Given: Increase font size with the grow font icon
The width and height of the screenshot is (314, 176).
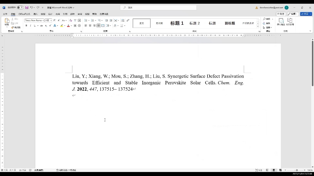Looking at the screenshot, I should pos(55,20).
